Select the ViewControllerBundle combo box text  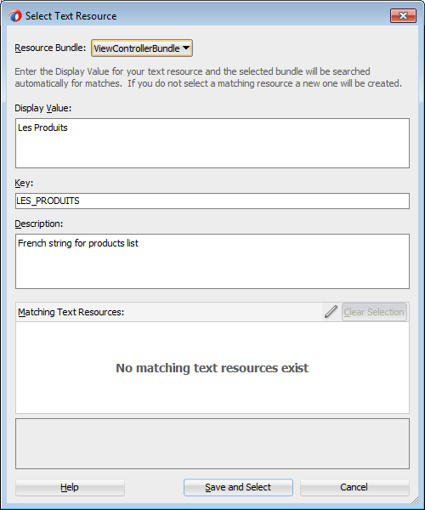click(x=137, y=48)
